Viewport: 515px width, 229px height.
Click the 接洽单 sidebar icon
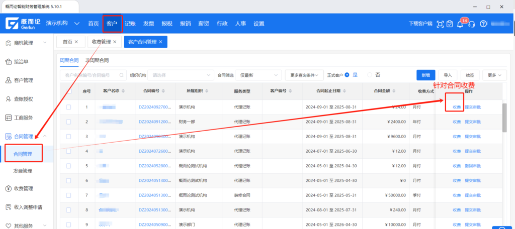[x=9, y=61]
